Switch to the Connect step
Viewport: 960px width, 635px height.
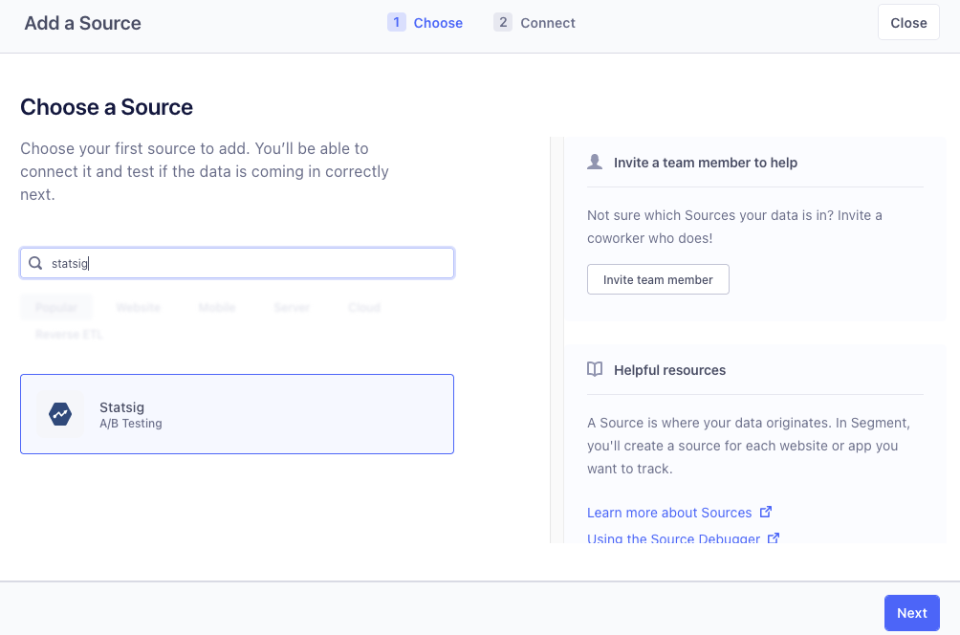coord(549,22)
